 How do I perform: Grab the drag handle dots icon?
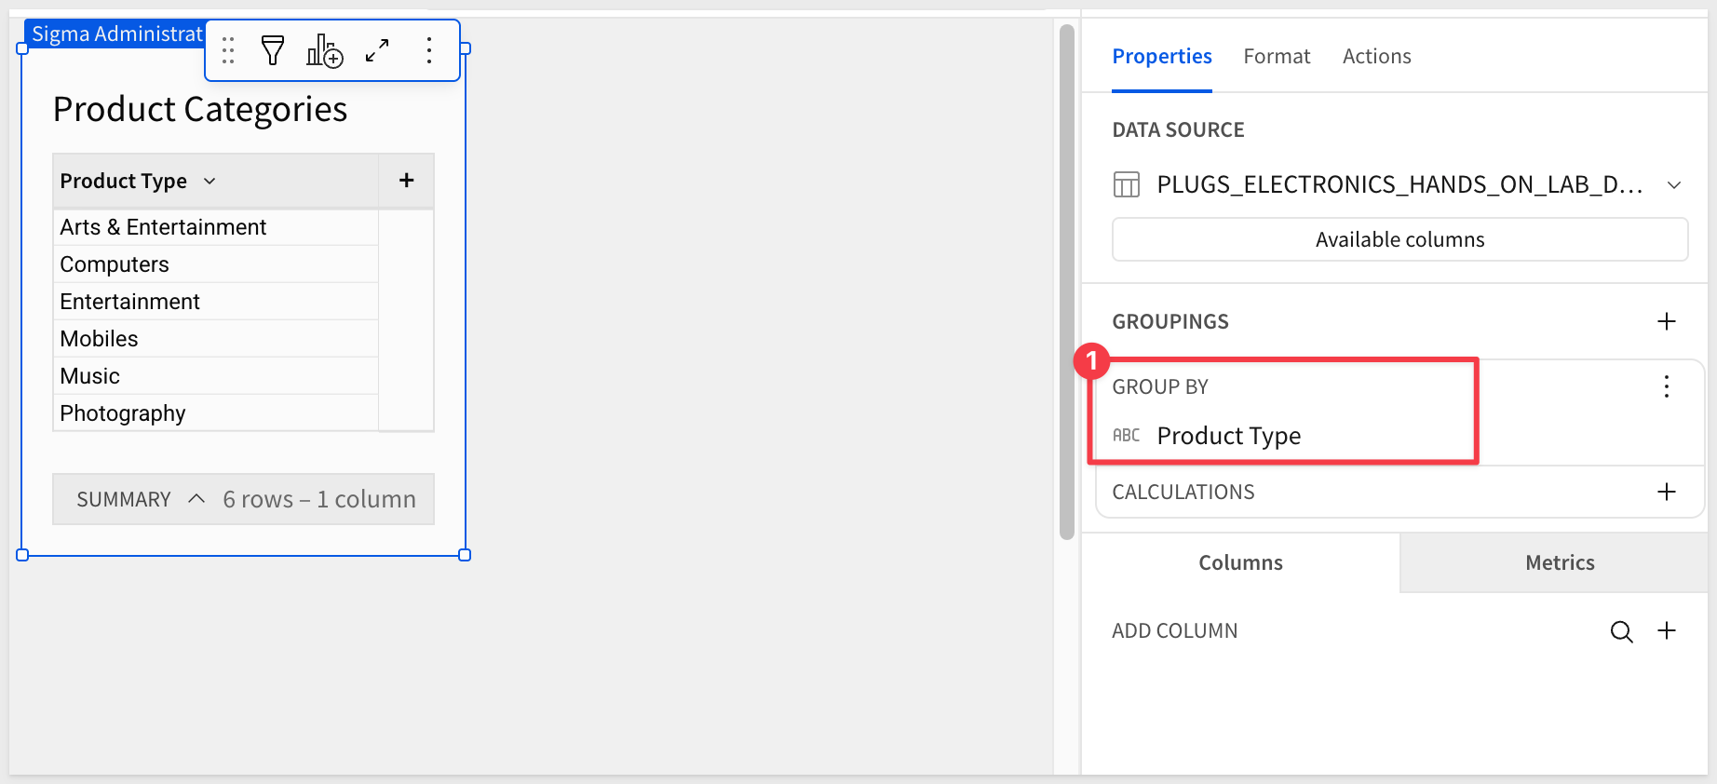[x=228, y=50]
